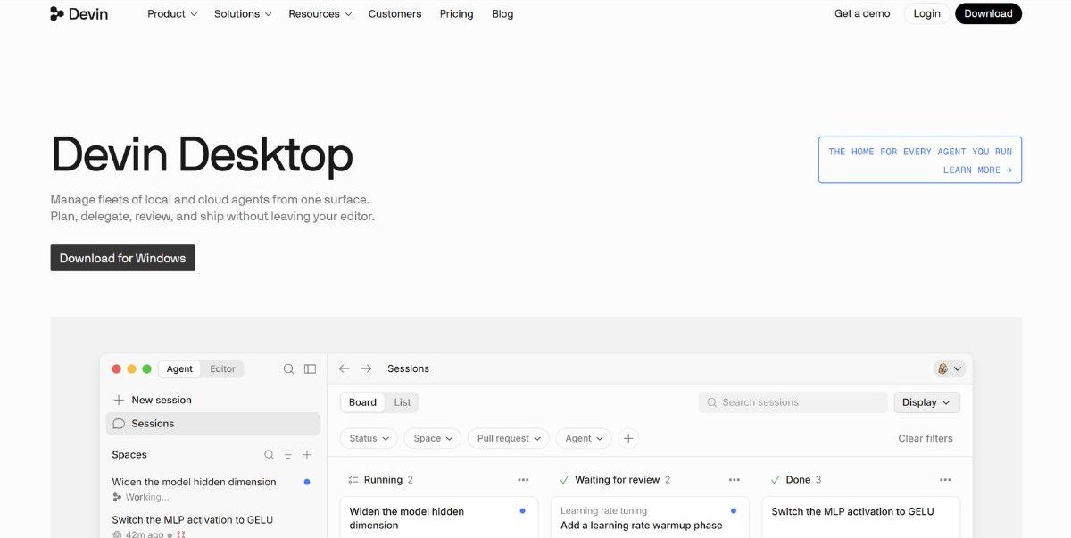Click the Devin logo in the header
This screenshot has width=1071, height=538.
click(79, 13)
